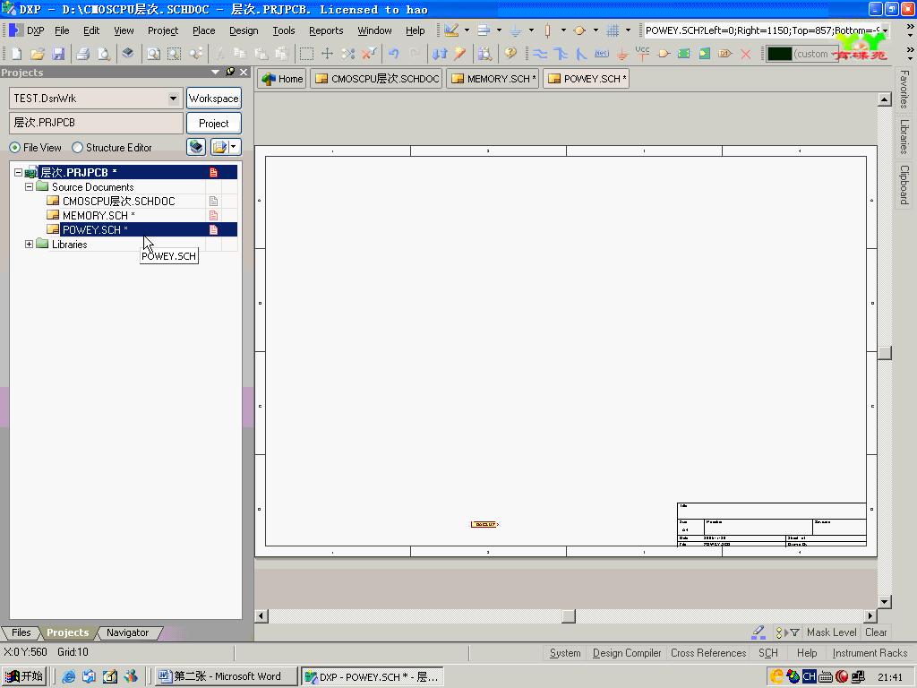Place a sheet symbol green icon
Viewport: 917px width, 688px height.
click(x=683, y=54)
